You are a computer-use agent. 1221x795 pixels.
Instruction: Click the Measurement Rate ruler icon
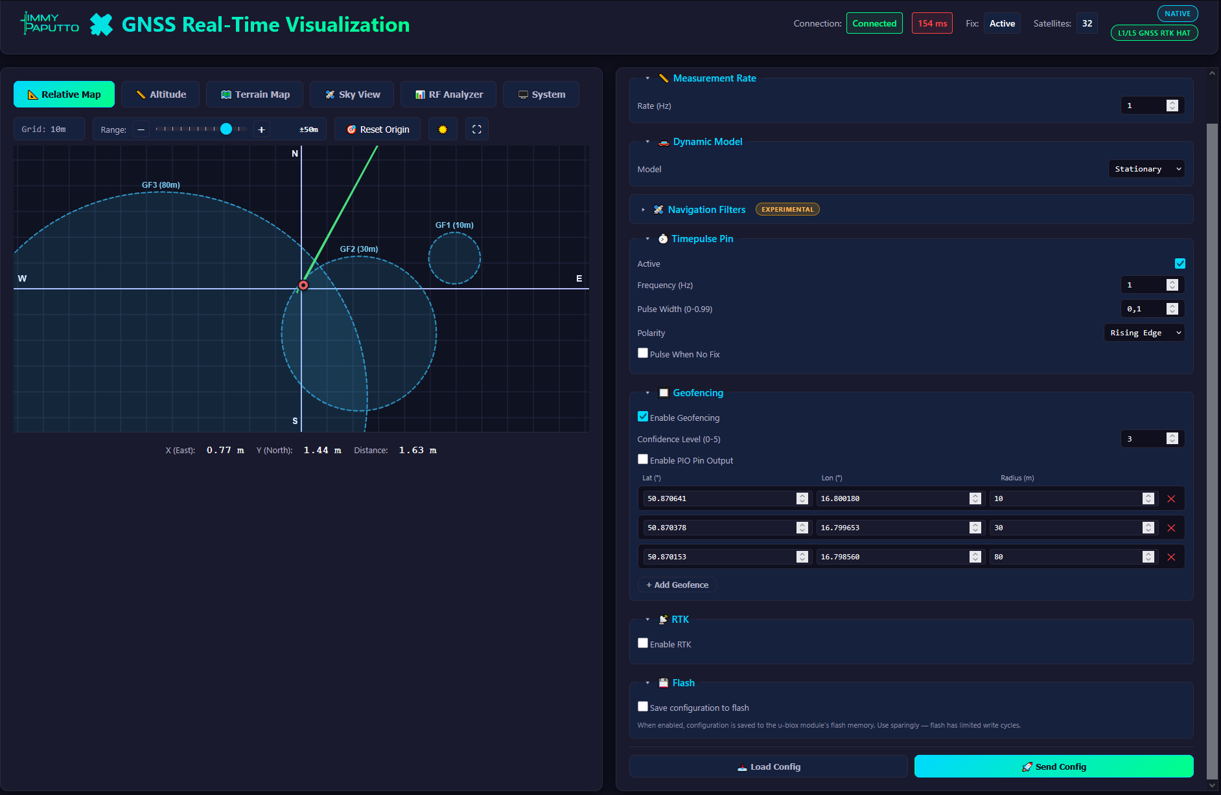click(x=664, y=78)
